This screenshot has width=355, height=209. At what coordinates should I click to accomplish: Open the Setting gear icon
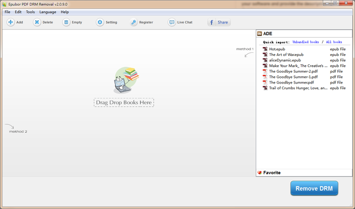click(100, 22)
